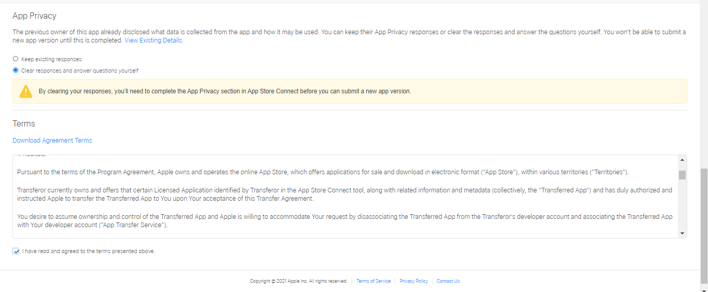708x292 pixels.
Task: Click the Copyright 2021 Apple Inc. text
Action: click(299, 281)
